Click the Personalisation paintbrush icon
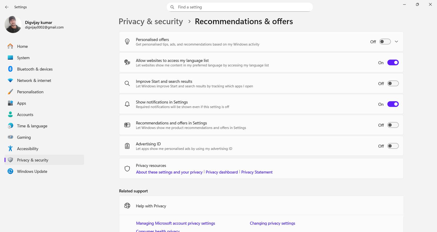 (x=10, y=92)
